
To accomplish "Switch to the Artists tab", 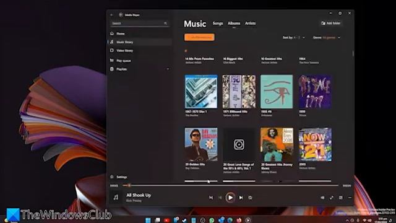I will click(250, 24).
